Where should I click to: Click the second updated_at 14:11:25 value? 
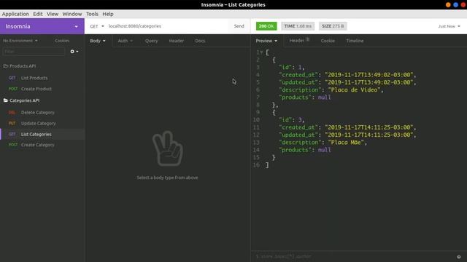click(x=368, y=135)
